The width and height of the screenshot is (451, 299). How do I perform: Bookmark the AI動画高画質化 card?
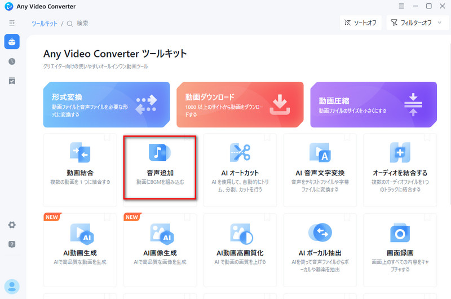[x=267, y=217]
